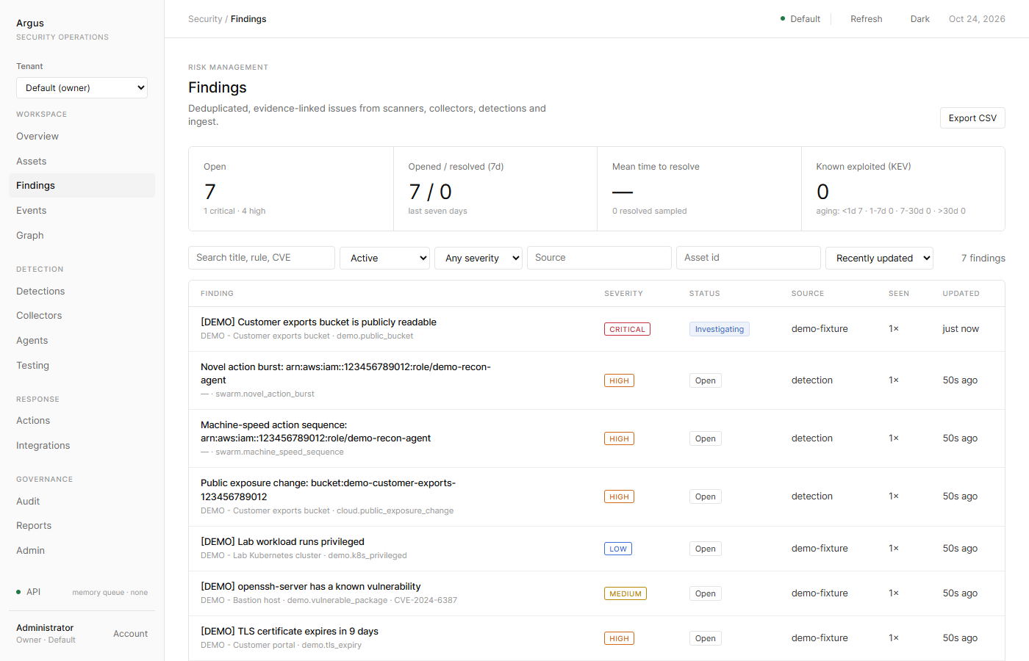Screen dimensions: 1029x661
Task: Select Findings in the sidebar
Action: click(82, 186)
